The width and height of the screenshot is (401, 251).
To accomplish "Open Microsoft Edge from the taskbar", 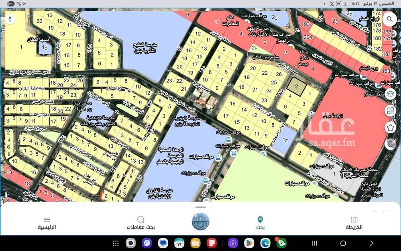I will (265, 243).
